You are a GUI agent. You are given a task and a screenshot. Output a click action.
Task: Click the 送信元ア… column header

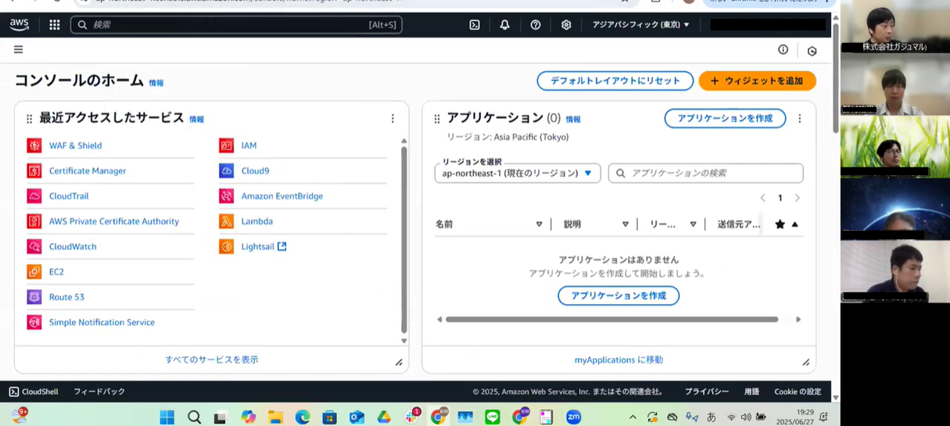pyautogui.click(x=739, y=224)
